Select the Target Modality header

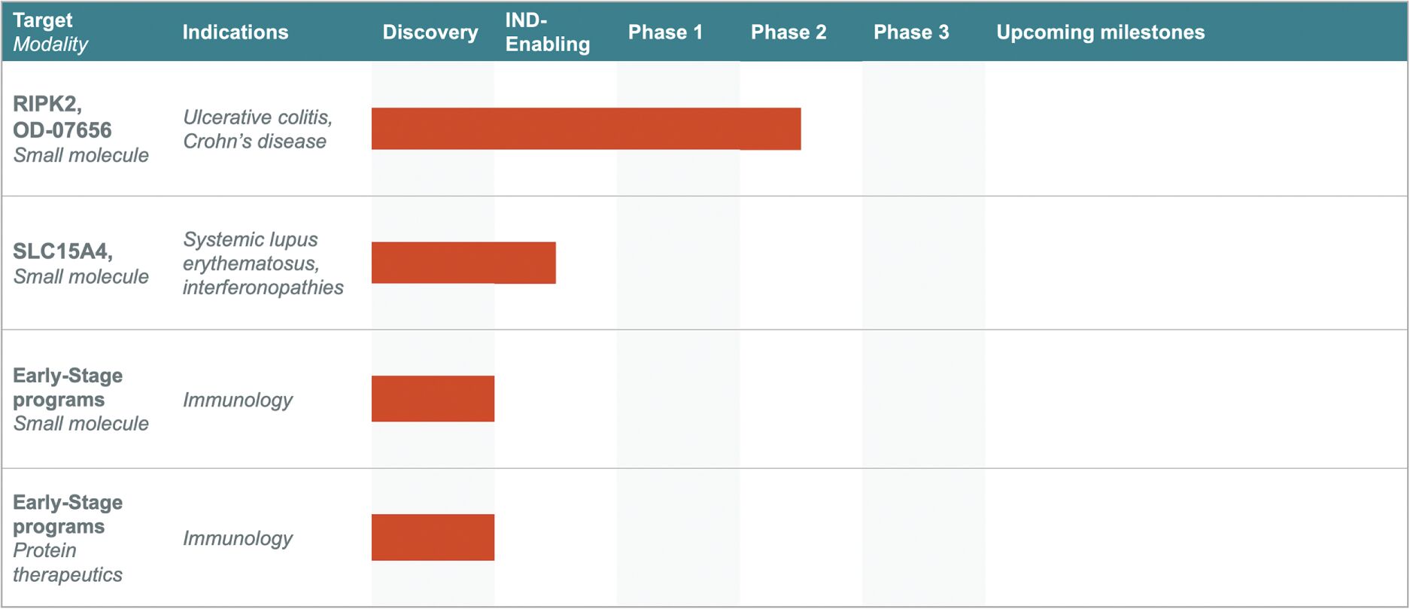[50, 32]
